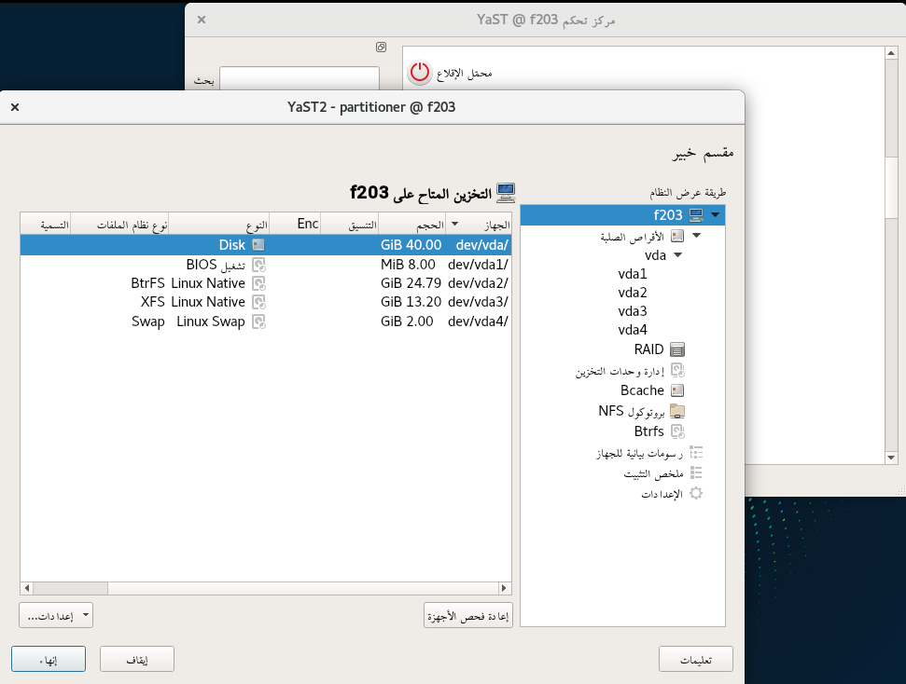Collapse the vda disk node

point(677,254)
